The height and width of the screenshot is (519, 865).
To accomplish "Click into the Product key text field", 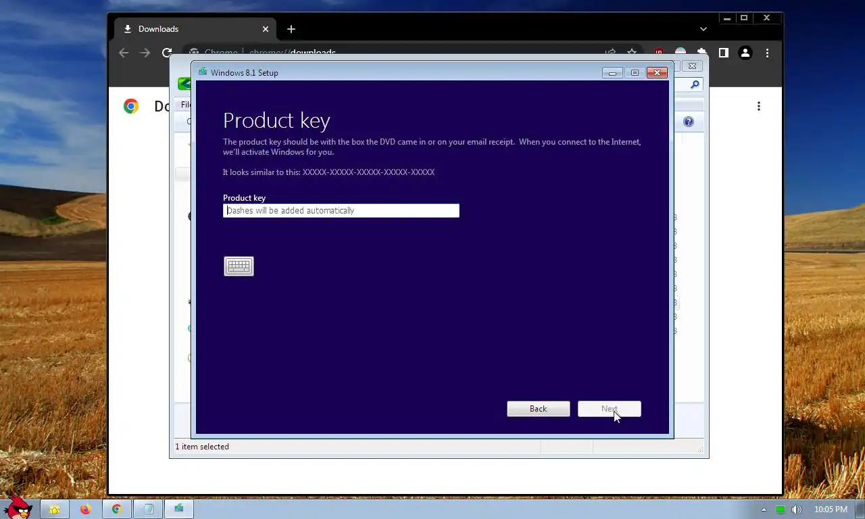I will 341,211.
